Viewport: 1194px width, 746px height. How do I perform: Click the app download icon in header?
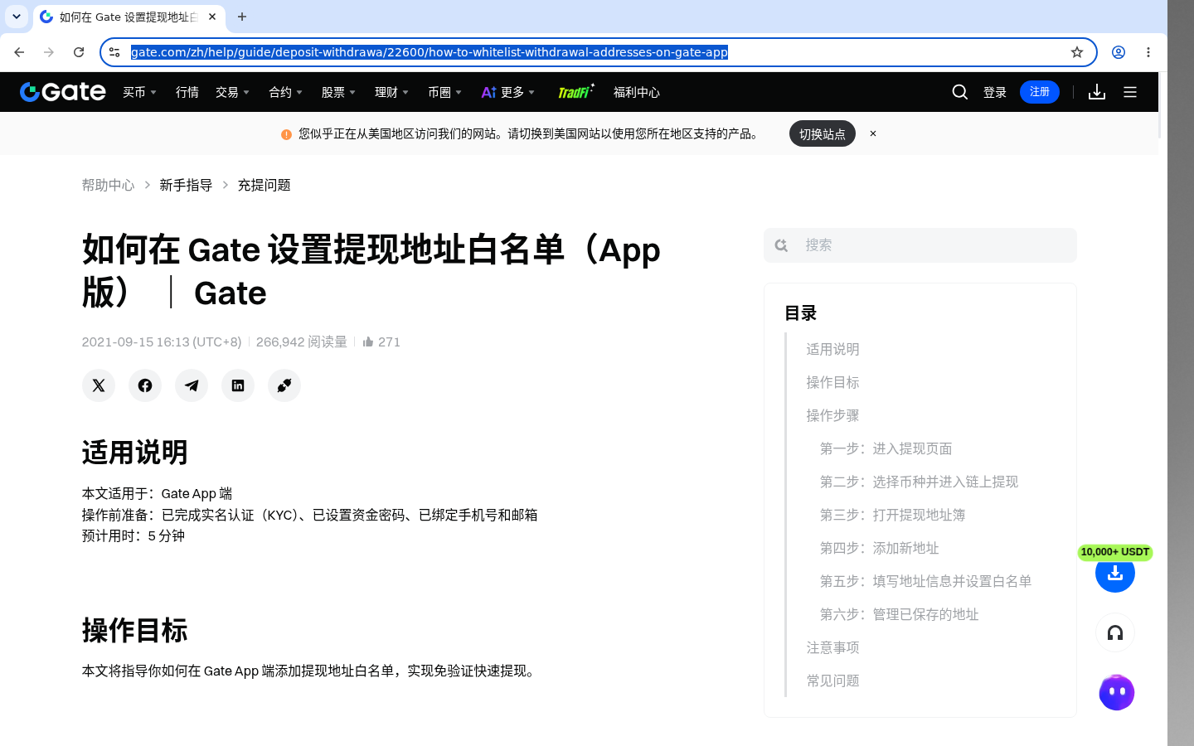pyautogui.click(x=1097, y=92)
